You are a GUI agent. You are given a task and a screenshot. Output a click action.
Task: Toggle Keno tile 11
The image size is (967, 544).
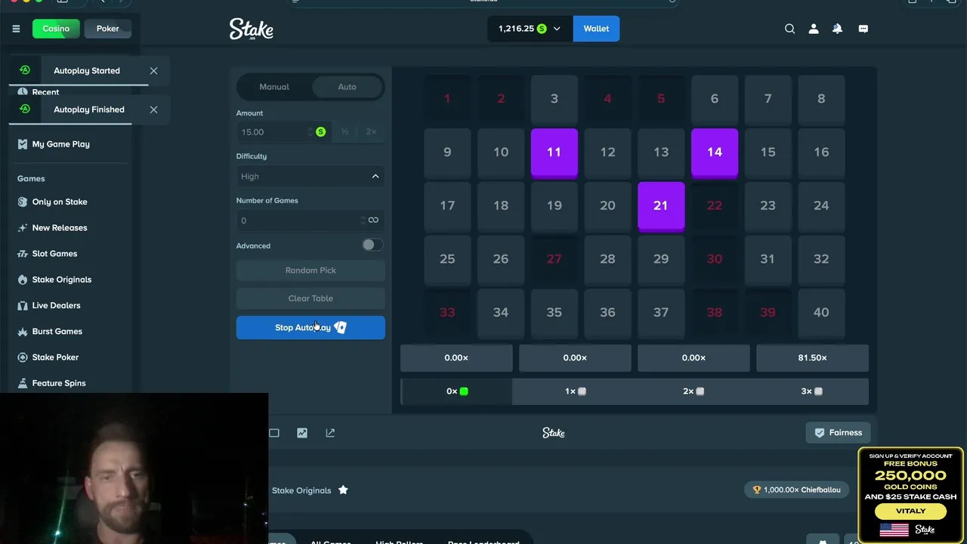click(x=555, y=153)
